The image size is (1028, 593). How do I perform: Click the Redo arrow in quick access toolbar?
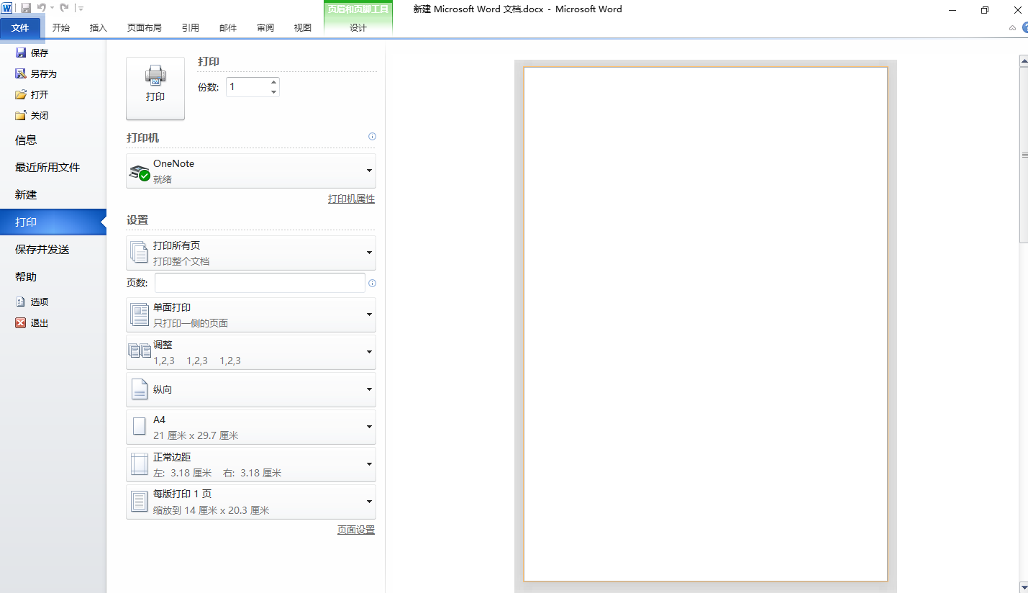point(65,9)
